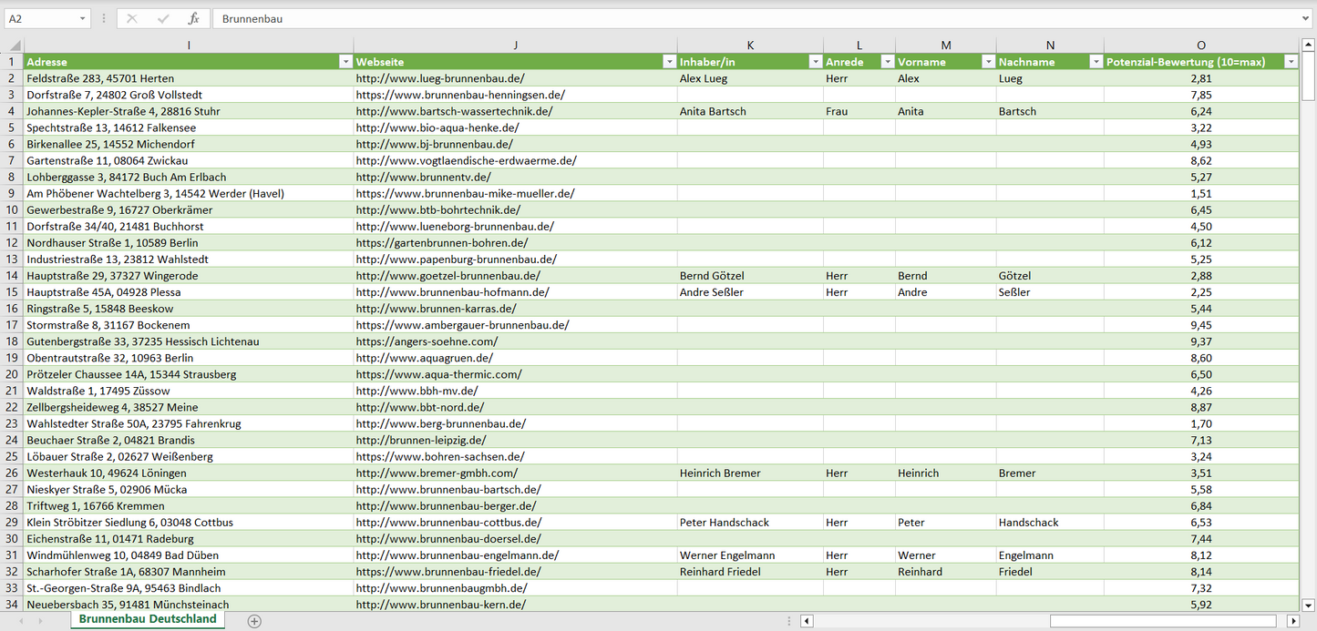
Task: Click the Enter checkmark in formula bar
Action: click(163, 18)
